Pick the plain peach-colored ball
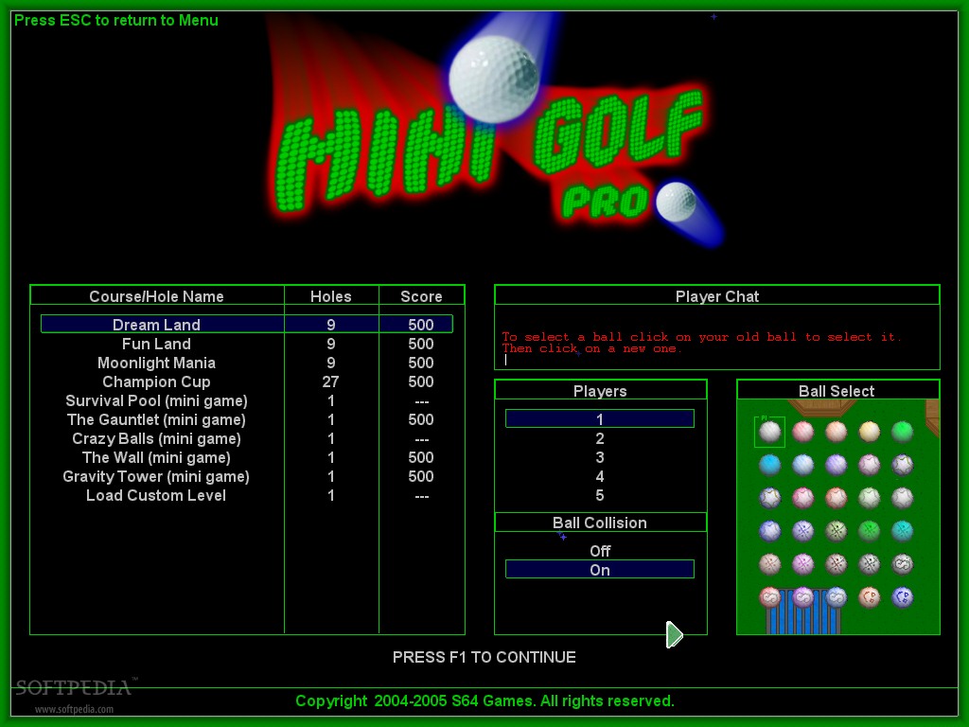The image size is (969, 727). 837,432
